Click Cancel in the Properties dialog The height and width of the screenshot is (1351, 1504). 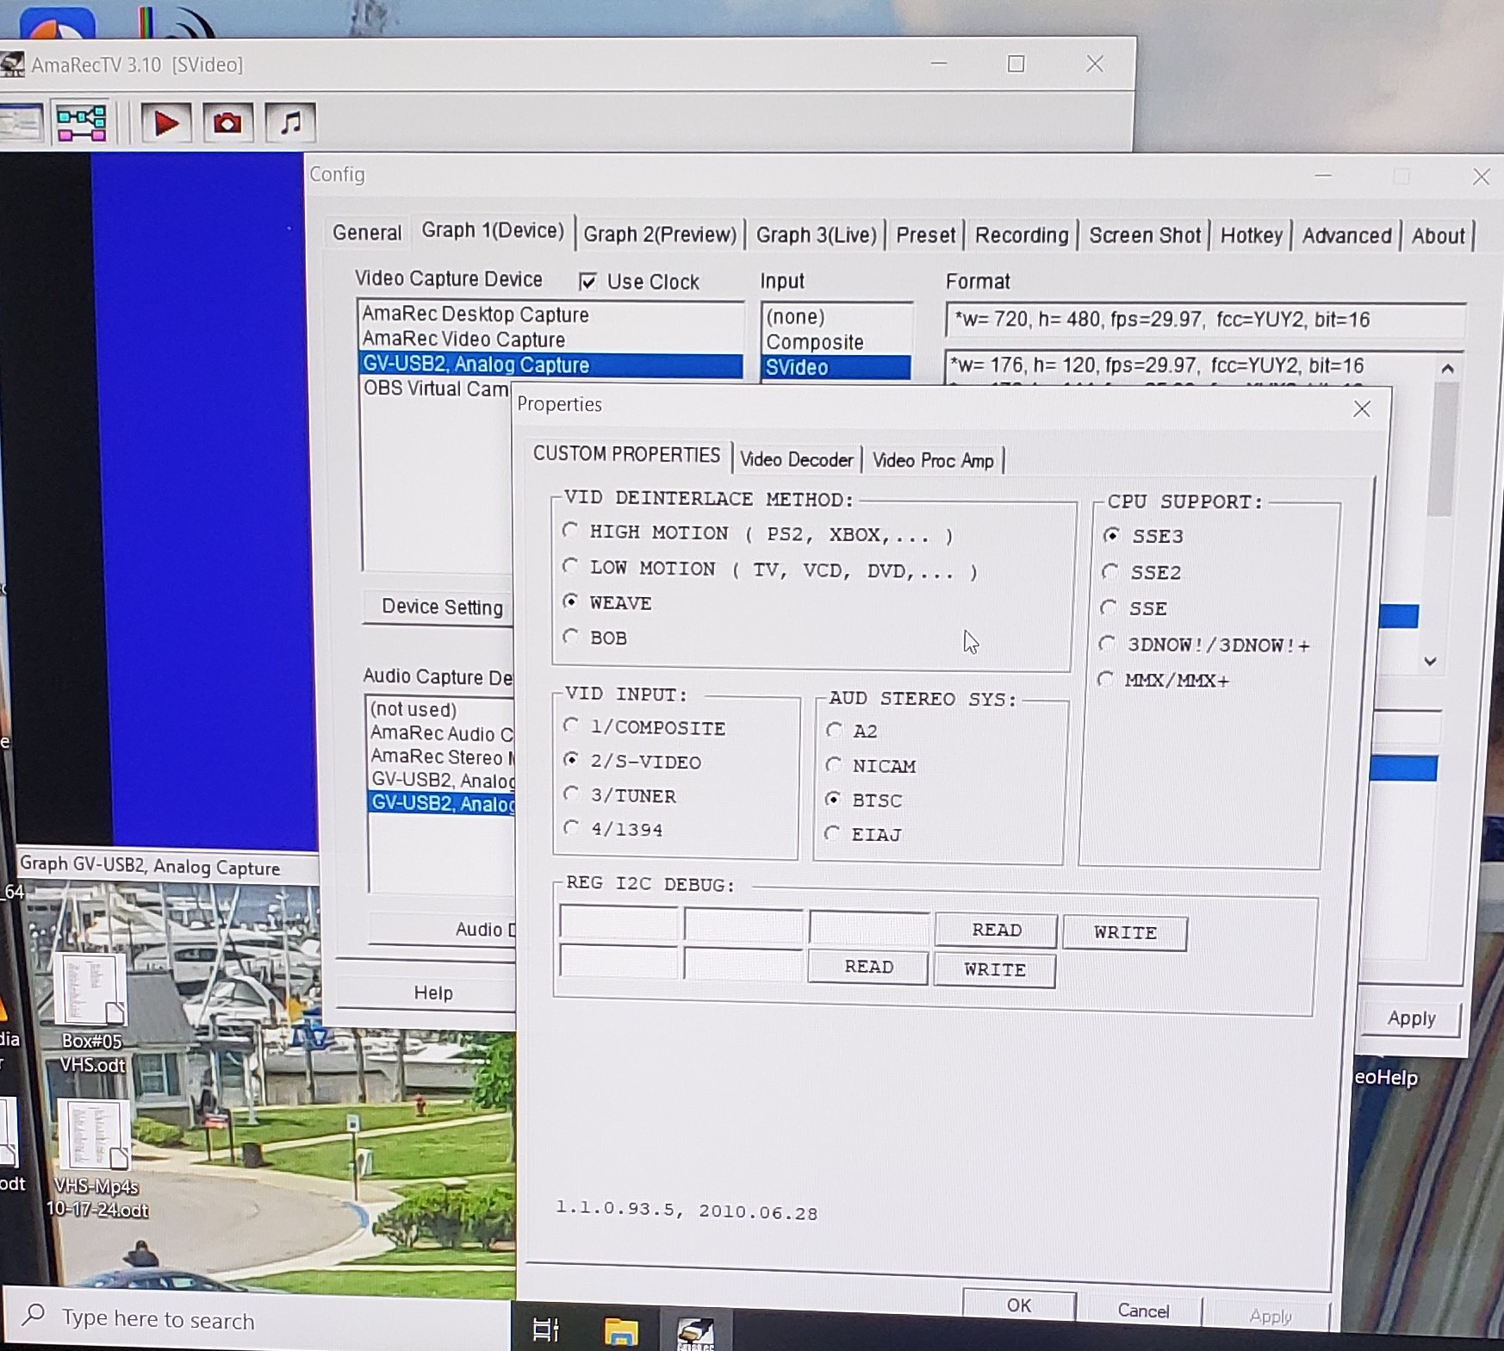[x=1143, y=1311]
